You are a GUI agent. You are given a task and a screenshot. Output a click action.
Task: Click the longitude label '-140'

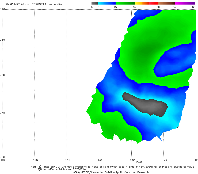click(67, 160)
